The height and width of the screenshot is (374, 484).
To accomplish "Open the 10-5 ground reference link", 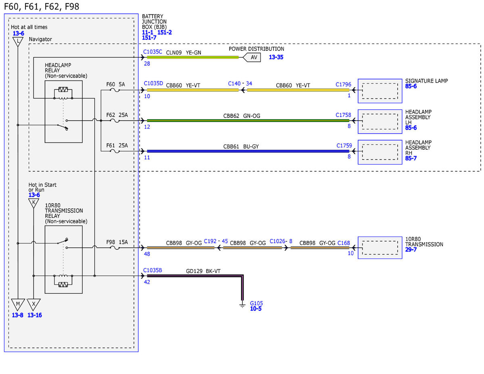I will 256,309.
